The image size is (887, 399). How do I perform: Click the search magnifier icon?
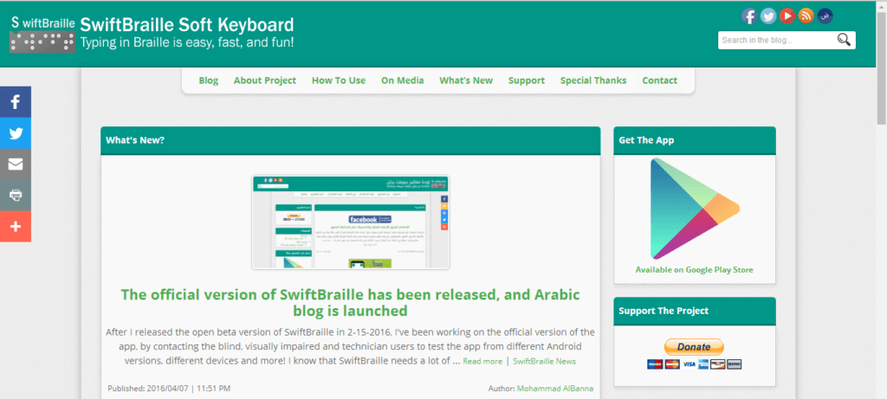click(844, 40)
